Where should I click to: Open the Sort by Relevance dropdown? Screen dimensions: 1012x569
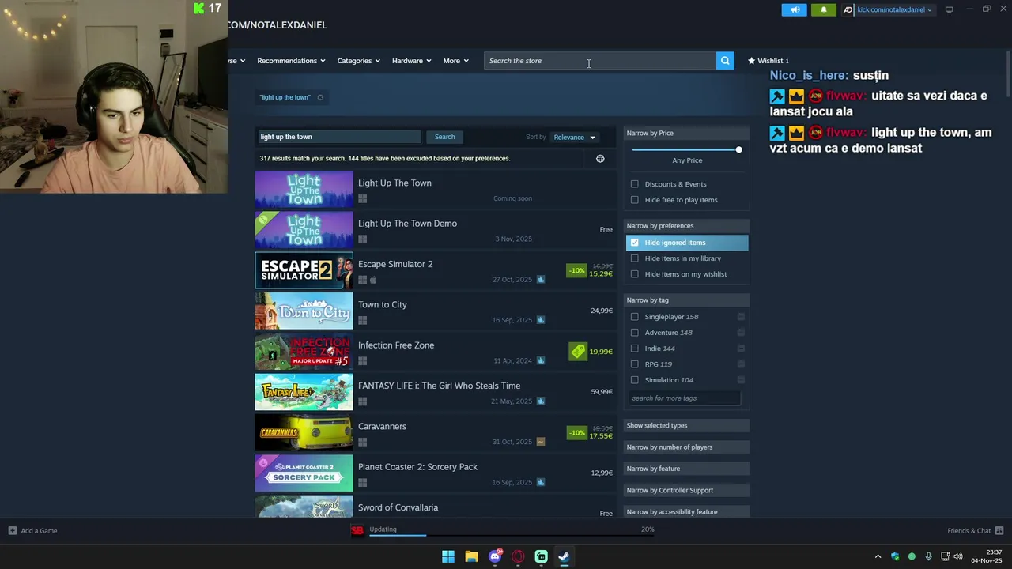(x=574, y=138)
